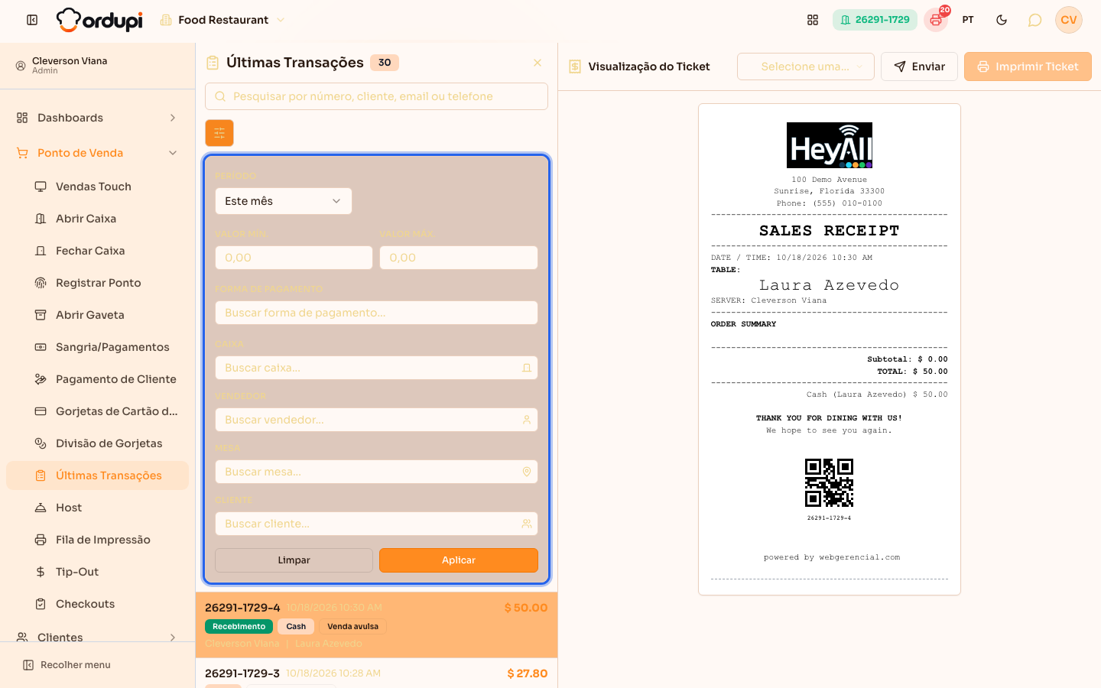Open Divisão de Gorjetas menu item

coord(97,443)
